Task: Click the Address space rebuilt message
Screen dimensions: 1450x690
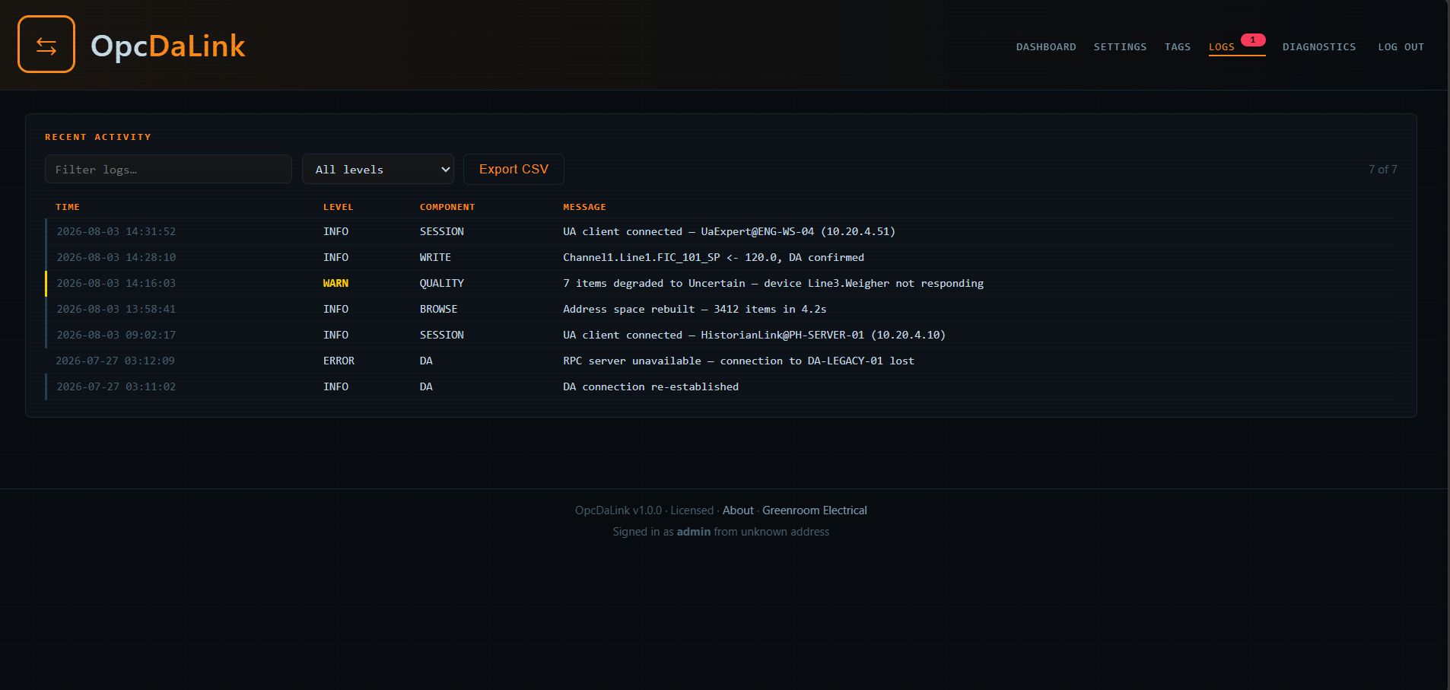Action: [695, 309]
